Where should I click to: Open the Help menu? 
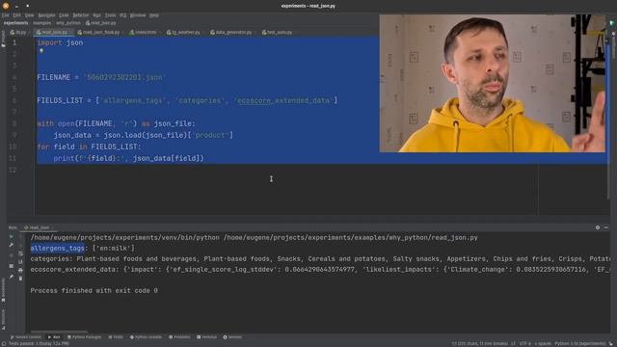(x=154, y=15)
